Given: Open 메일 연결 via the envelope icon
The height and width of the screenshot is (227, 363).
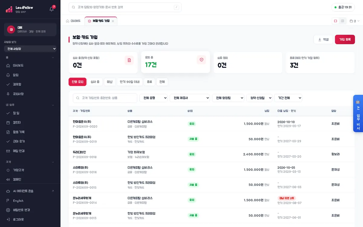Looking at the screenshot, I should pyautogui.click(x=8, y=151).
